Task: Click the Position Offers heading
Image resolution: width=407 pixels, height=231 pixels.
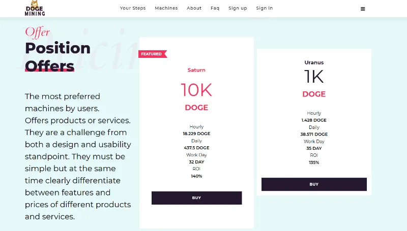Action: click(57, 57)
